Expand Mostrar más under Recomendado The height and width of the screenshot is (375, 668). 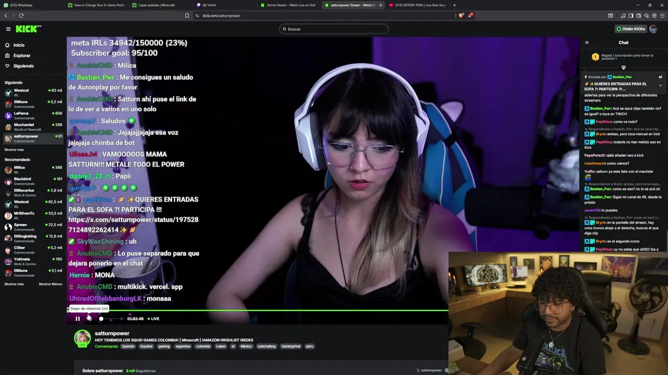pos(14,284)
